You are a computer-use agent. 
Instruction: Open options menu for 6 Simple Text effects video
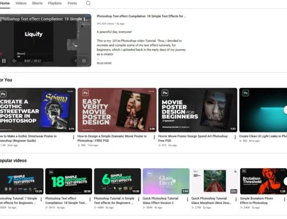coord(139,199)
